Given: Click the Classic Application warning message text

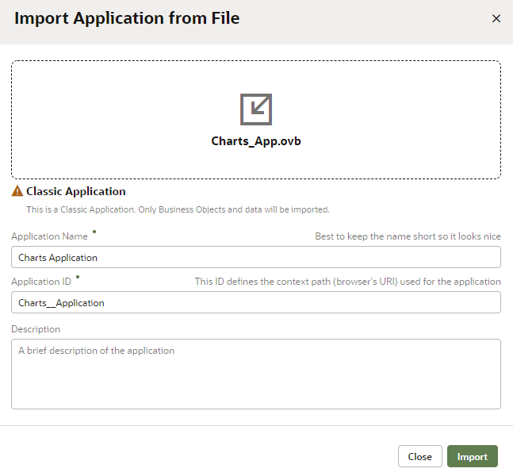Looking at the screenshot, I should click(178, 209).
